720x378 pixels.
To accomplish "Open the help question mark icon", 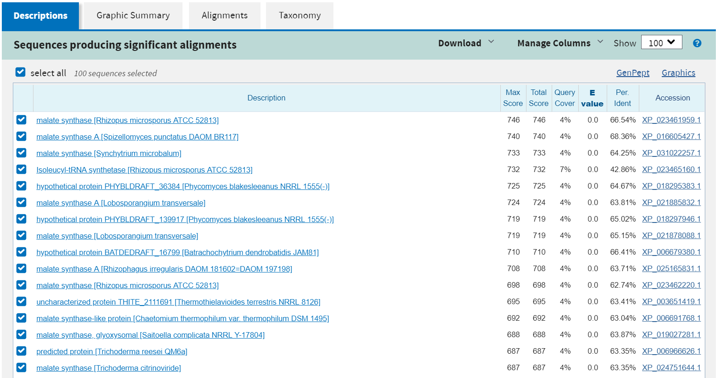I will 697,43.
